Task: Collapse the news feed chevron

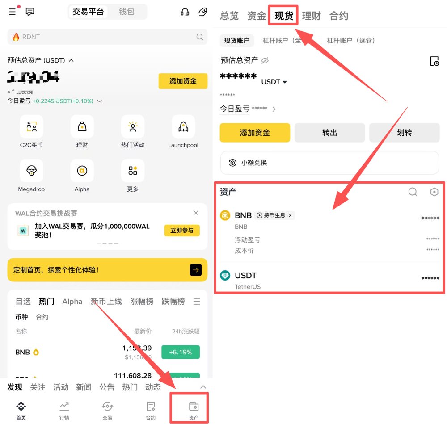Action: pyautogui.click(x=203, y=387)
